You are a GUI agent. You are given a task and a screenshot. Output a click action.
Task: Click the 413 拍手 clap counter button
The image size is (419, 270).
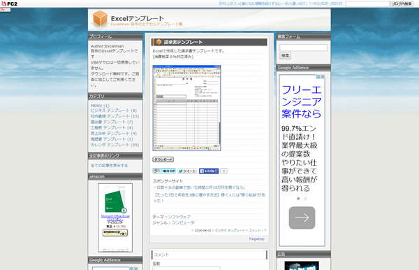pyautogui.click(x=164, y=171)
